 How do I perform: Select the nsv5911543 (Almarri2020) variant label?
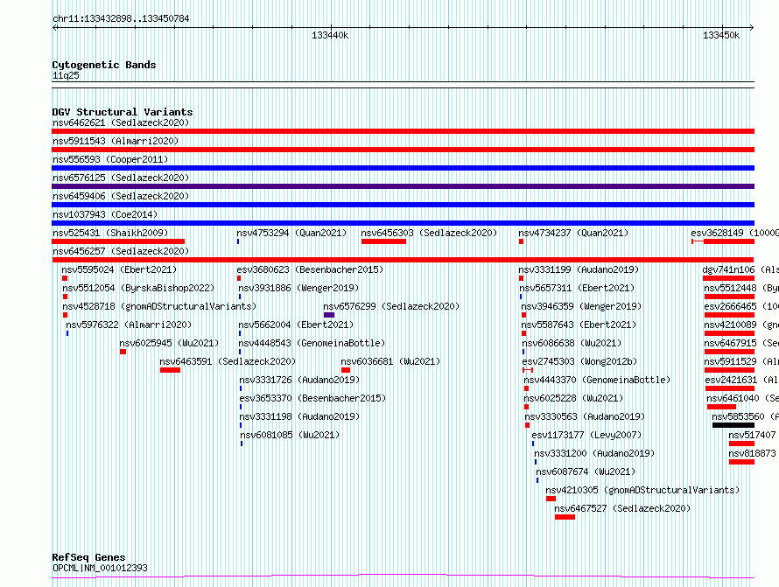coord(116,141)
